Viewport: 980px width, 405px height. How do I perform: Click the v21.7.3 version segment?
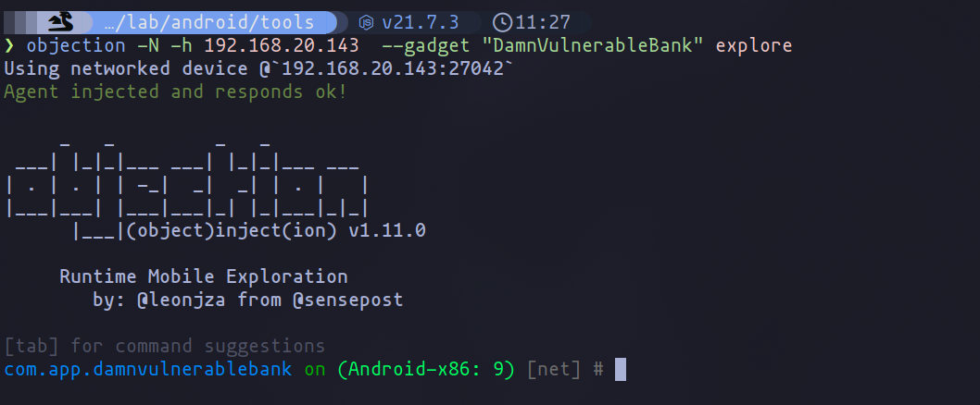pos(421,23)
